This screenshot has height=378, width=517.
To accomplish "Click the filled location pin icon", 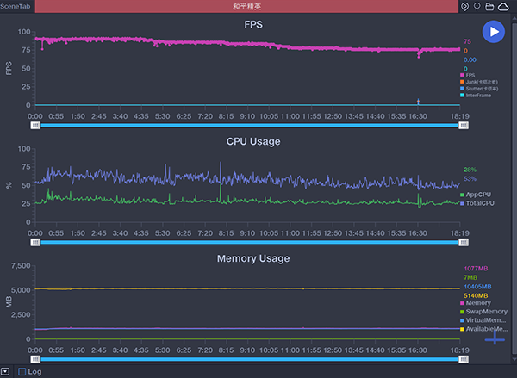I will [x=464, y=7].
